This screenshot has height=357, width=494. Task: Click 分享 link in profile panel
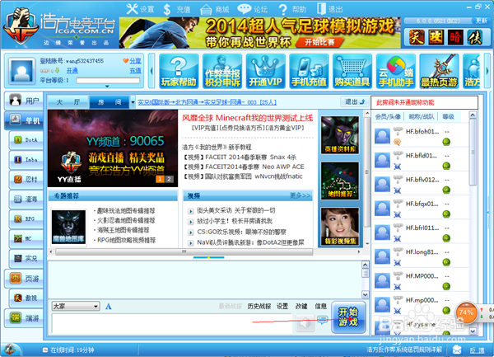click(x=136, y=60)
